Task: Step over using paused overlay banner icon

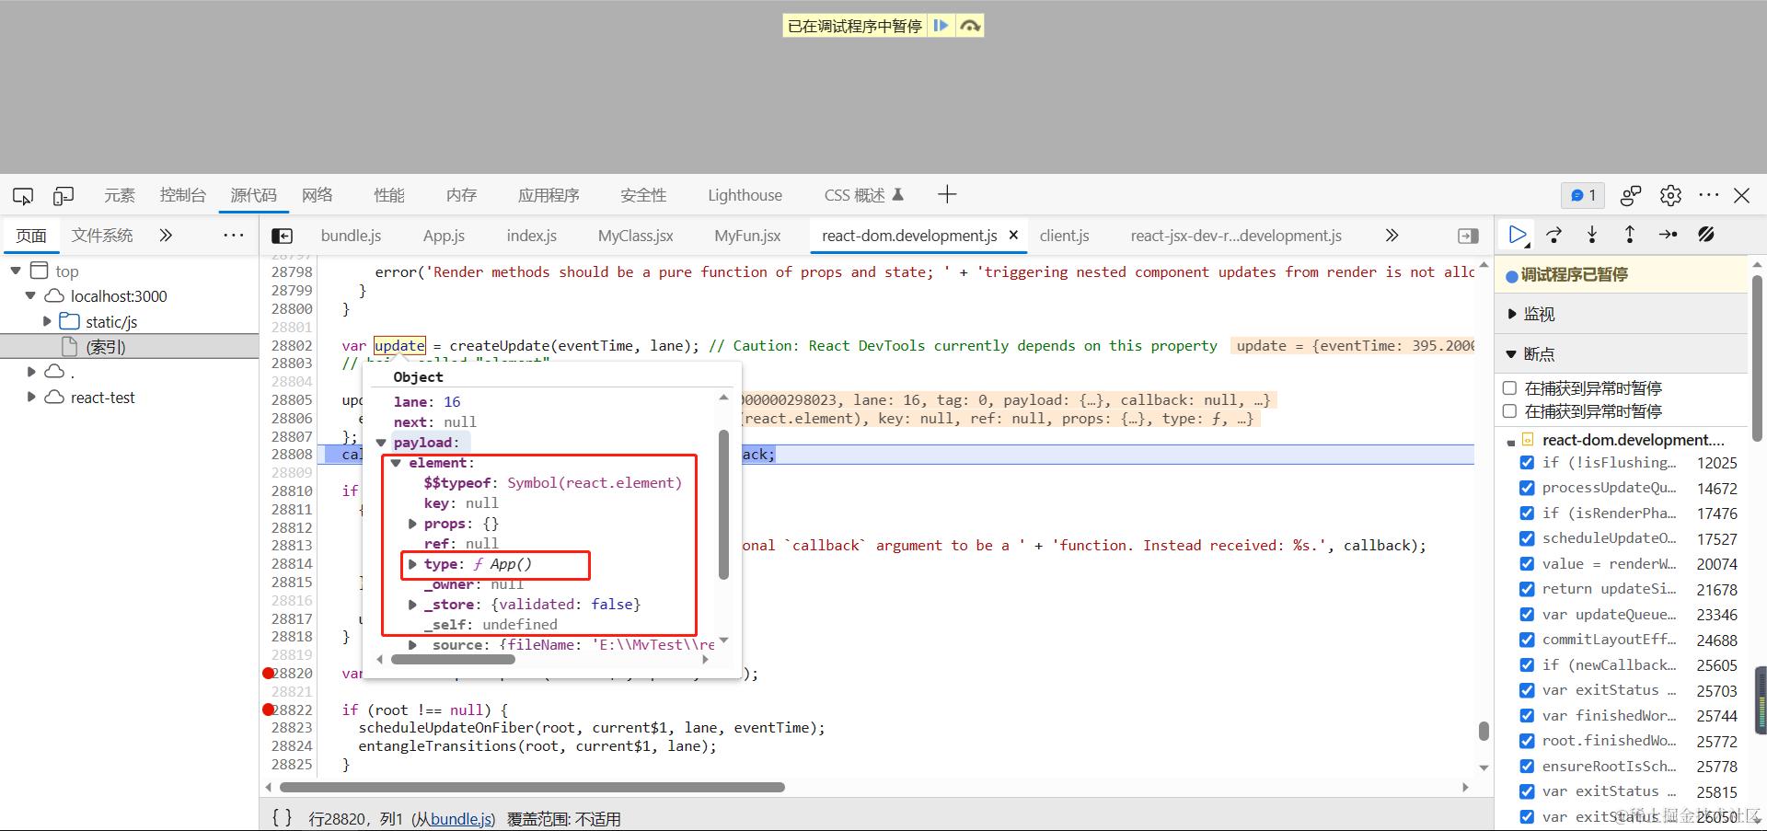Action: click(x=969, y=26)
